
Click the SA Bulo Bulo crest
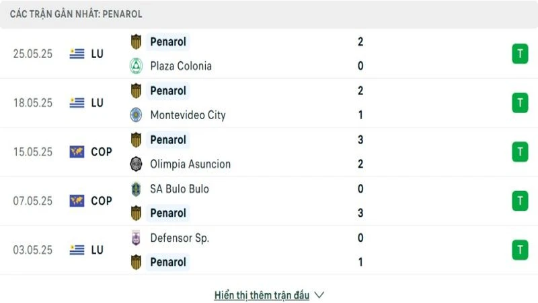click(x=136, y=189)
